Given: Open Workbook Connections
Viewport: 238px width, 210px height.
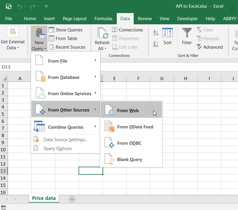Looking at the screenshot, I should (x=128, y=30).
